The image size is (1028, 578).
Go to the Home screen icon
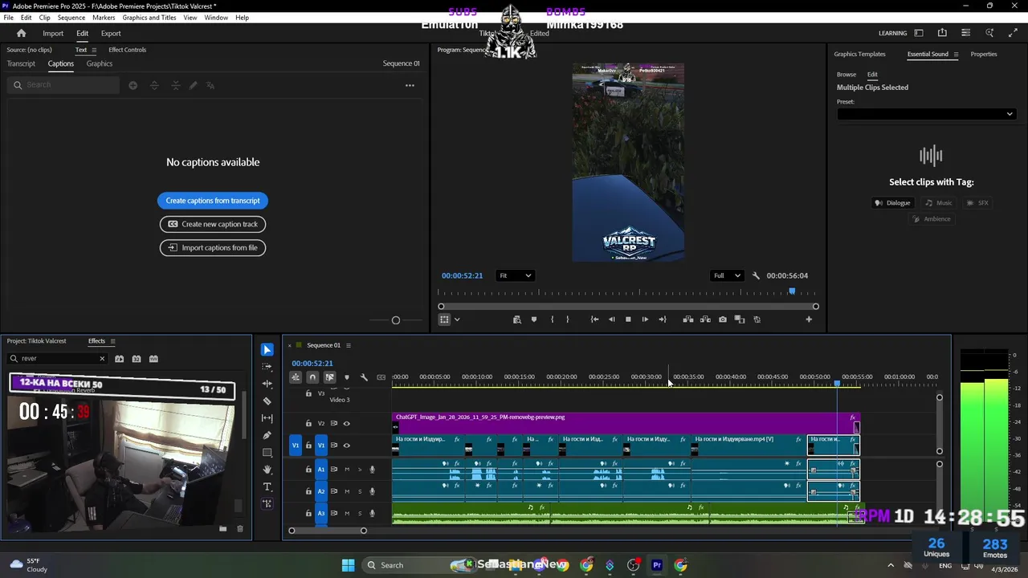[x=22, y=33]
